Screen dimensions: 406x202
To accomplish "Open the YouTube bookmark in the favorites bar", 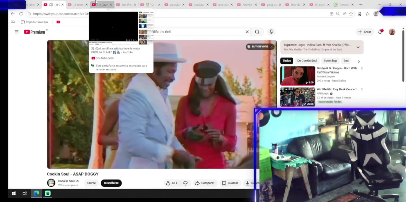I will 58,22.
